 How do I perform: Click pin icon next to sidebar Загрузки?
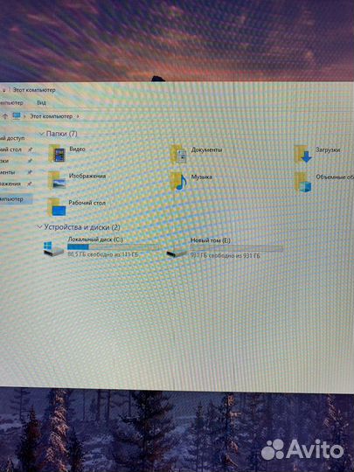tap(30, 161)
